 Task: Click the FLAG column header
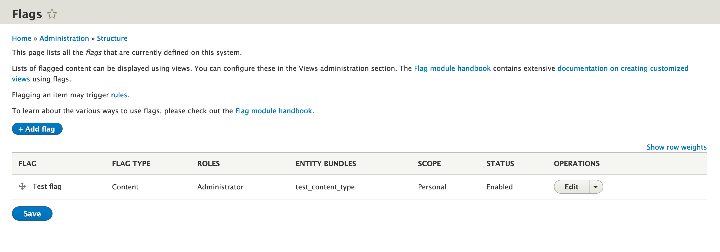pyautogui.click(x=27, y=163)
